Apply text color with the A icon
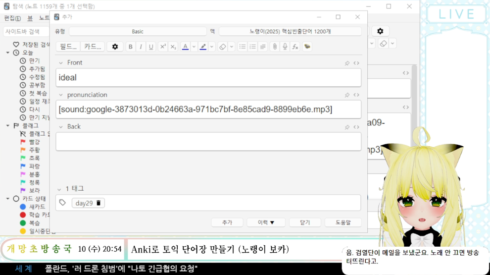 click(185, 47)
